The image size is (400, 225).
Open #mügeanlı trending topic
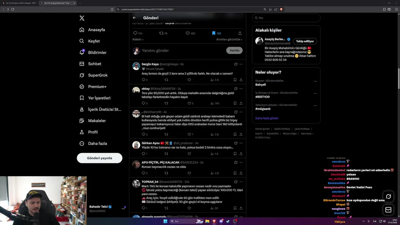click(x=263, y=109)
